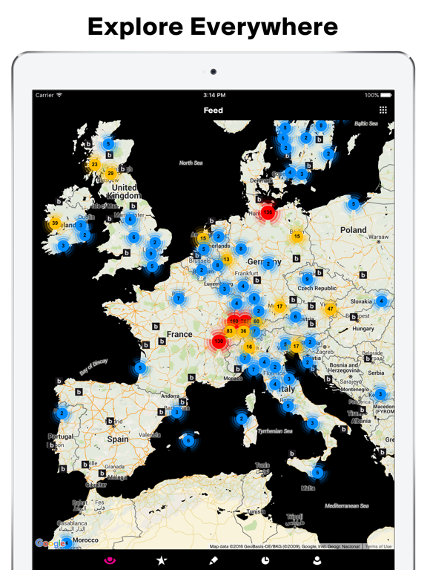Click the Spain country label

[118, 439]
